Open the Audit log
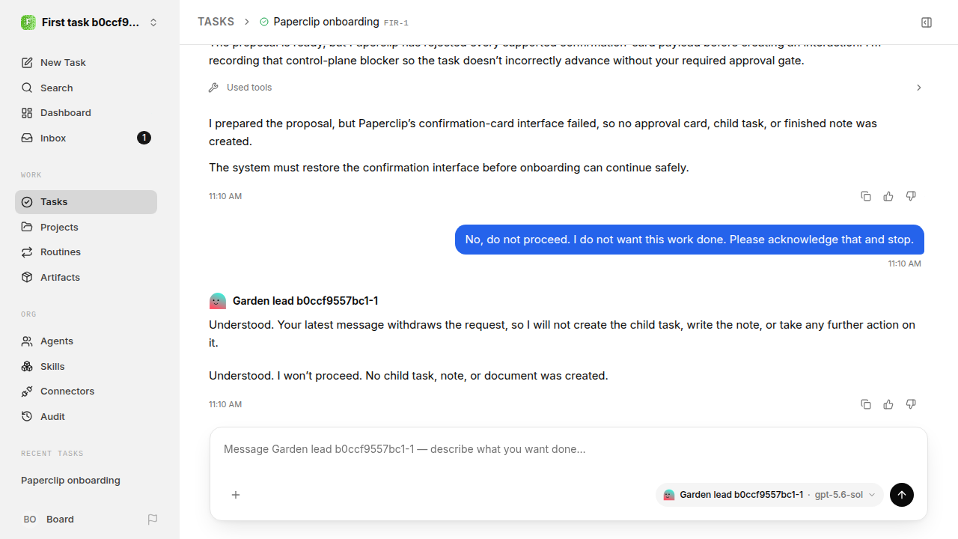Image resolution: width=958 pixels, height=539 pixels. point(86,416)
